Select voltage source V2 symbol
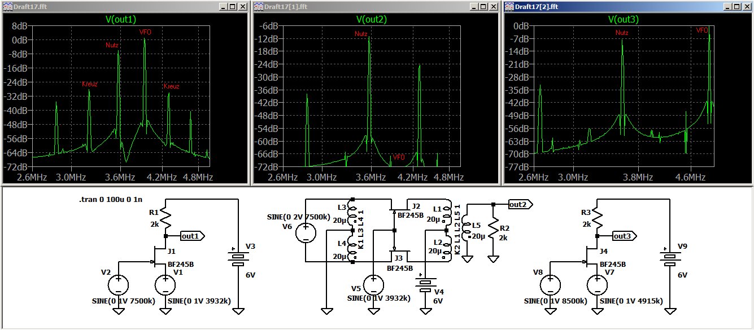Viewport: 754px width, 330px height. click(x=119, y=284)
